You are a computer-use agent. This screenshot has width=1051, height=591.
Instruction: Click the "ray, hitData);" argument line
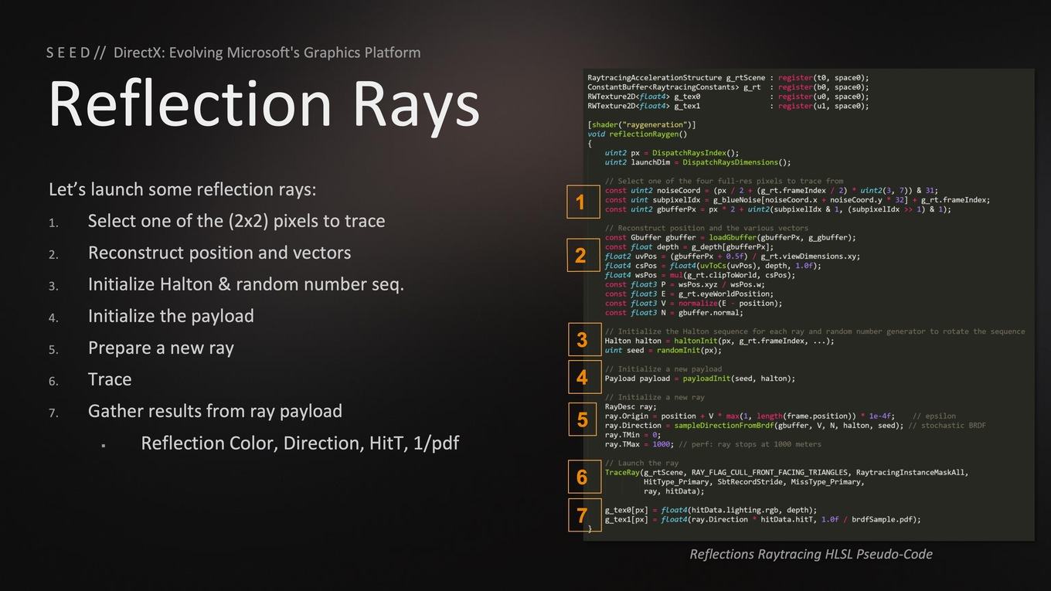coord(674,491)
